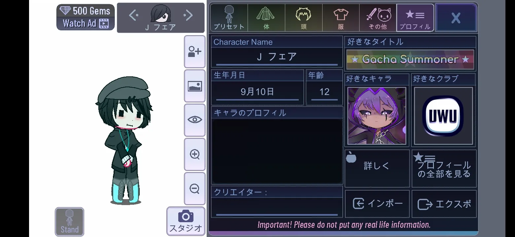Switch to the 体 body tab
The height and width of the screenshot is (237, 515).
[x=266, y=18]
